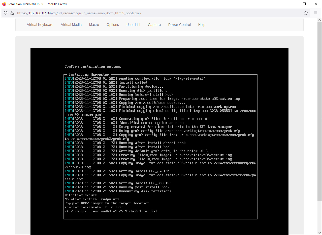Click the scrollbar down arrow

point(320,233)
